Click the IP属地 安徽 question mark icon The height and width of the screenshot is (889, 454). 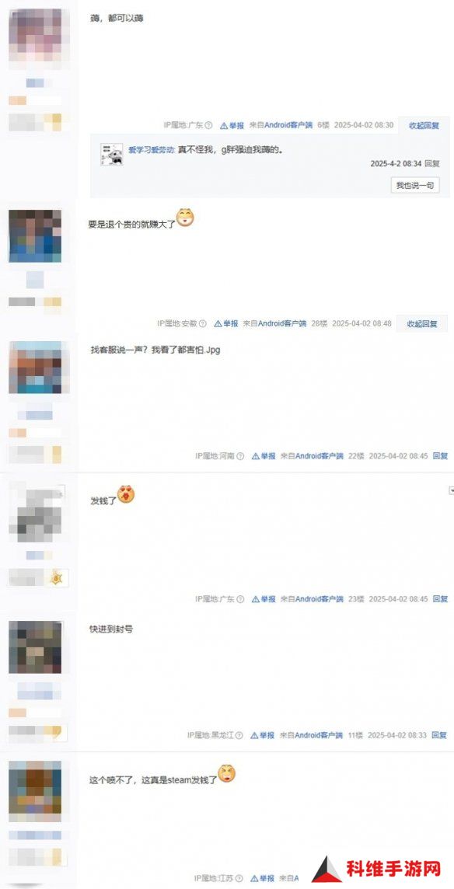[203, 323]
